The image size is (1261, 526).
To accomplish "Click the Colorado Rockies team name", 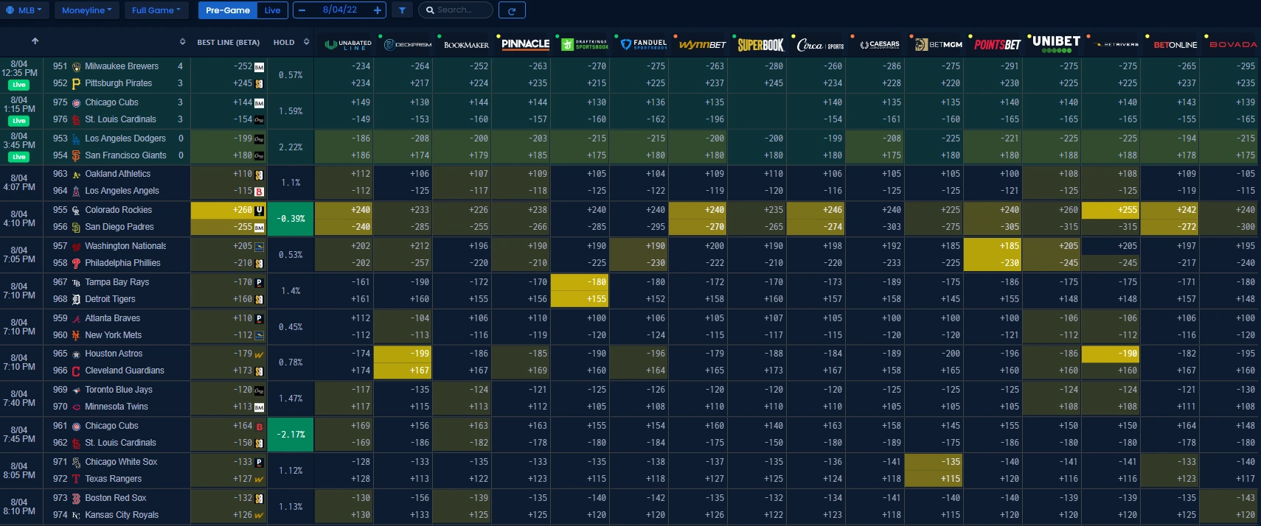I will pos(118,210).
